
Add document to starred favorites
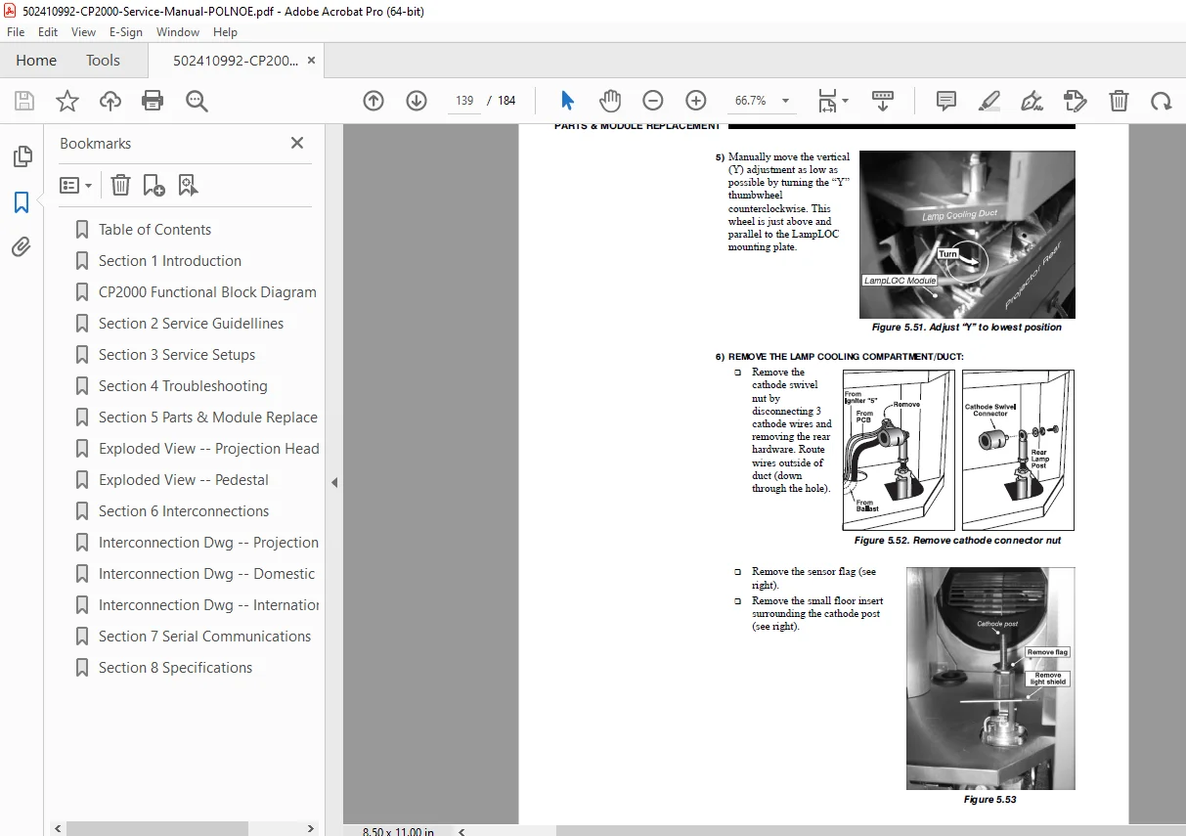coord(67,101)
